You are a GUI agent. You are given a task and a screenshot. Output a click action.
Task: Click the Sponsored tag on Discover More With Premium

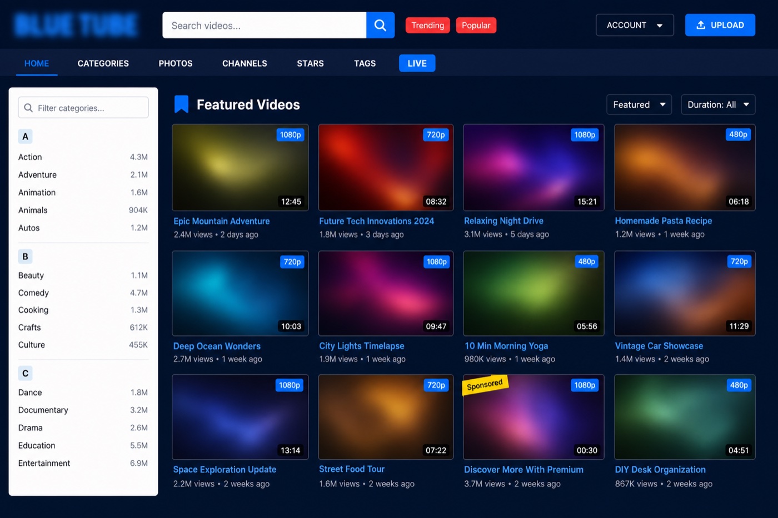(x=485, y=385)
